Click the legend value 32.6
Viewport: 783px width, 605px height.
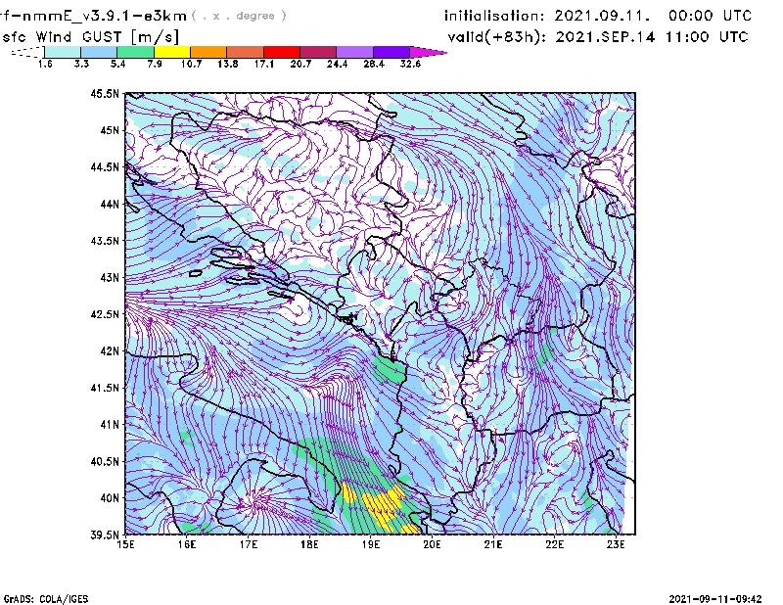coord(410,64)
